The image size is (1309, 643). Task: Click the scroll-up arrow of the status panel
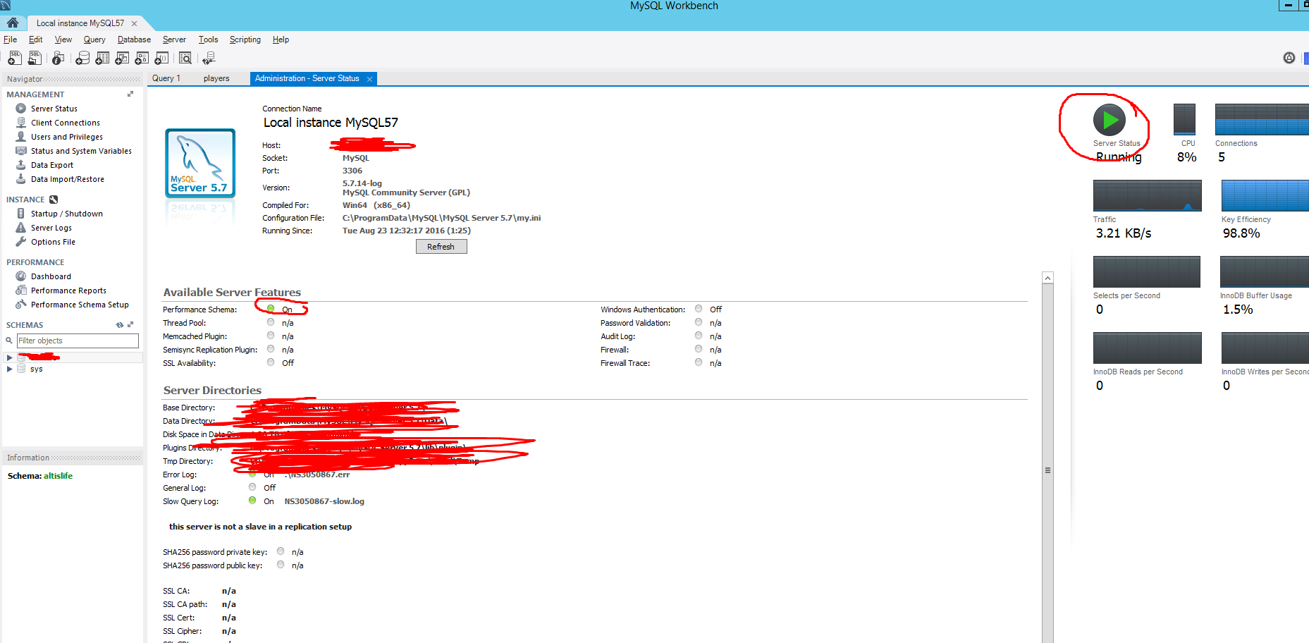tap(1047, 278)
